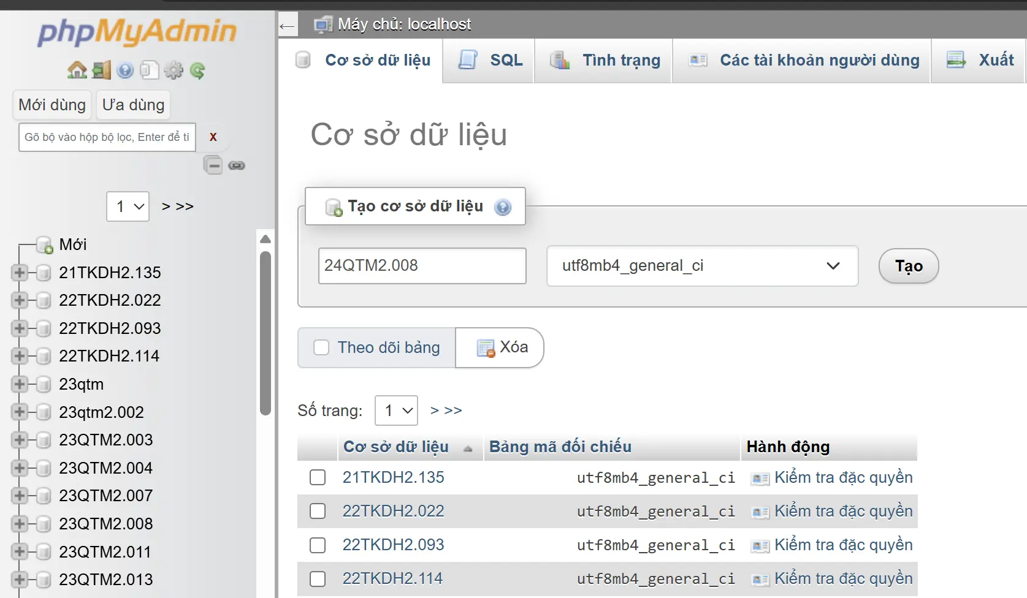Switch to the SQL tab

coord(489,60)
